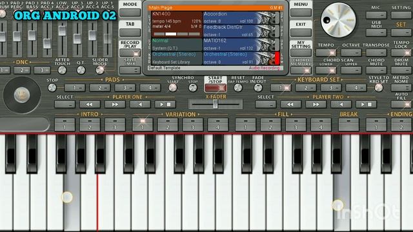This screenshot has height=232, width=413.
Task: Click the SYNCHRO STOP knob
Action: coord(193,88)
